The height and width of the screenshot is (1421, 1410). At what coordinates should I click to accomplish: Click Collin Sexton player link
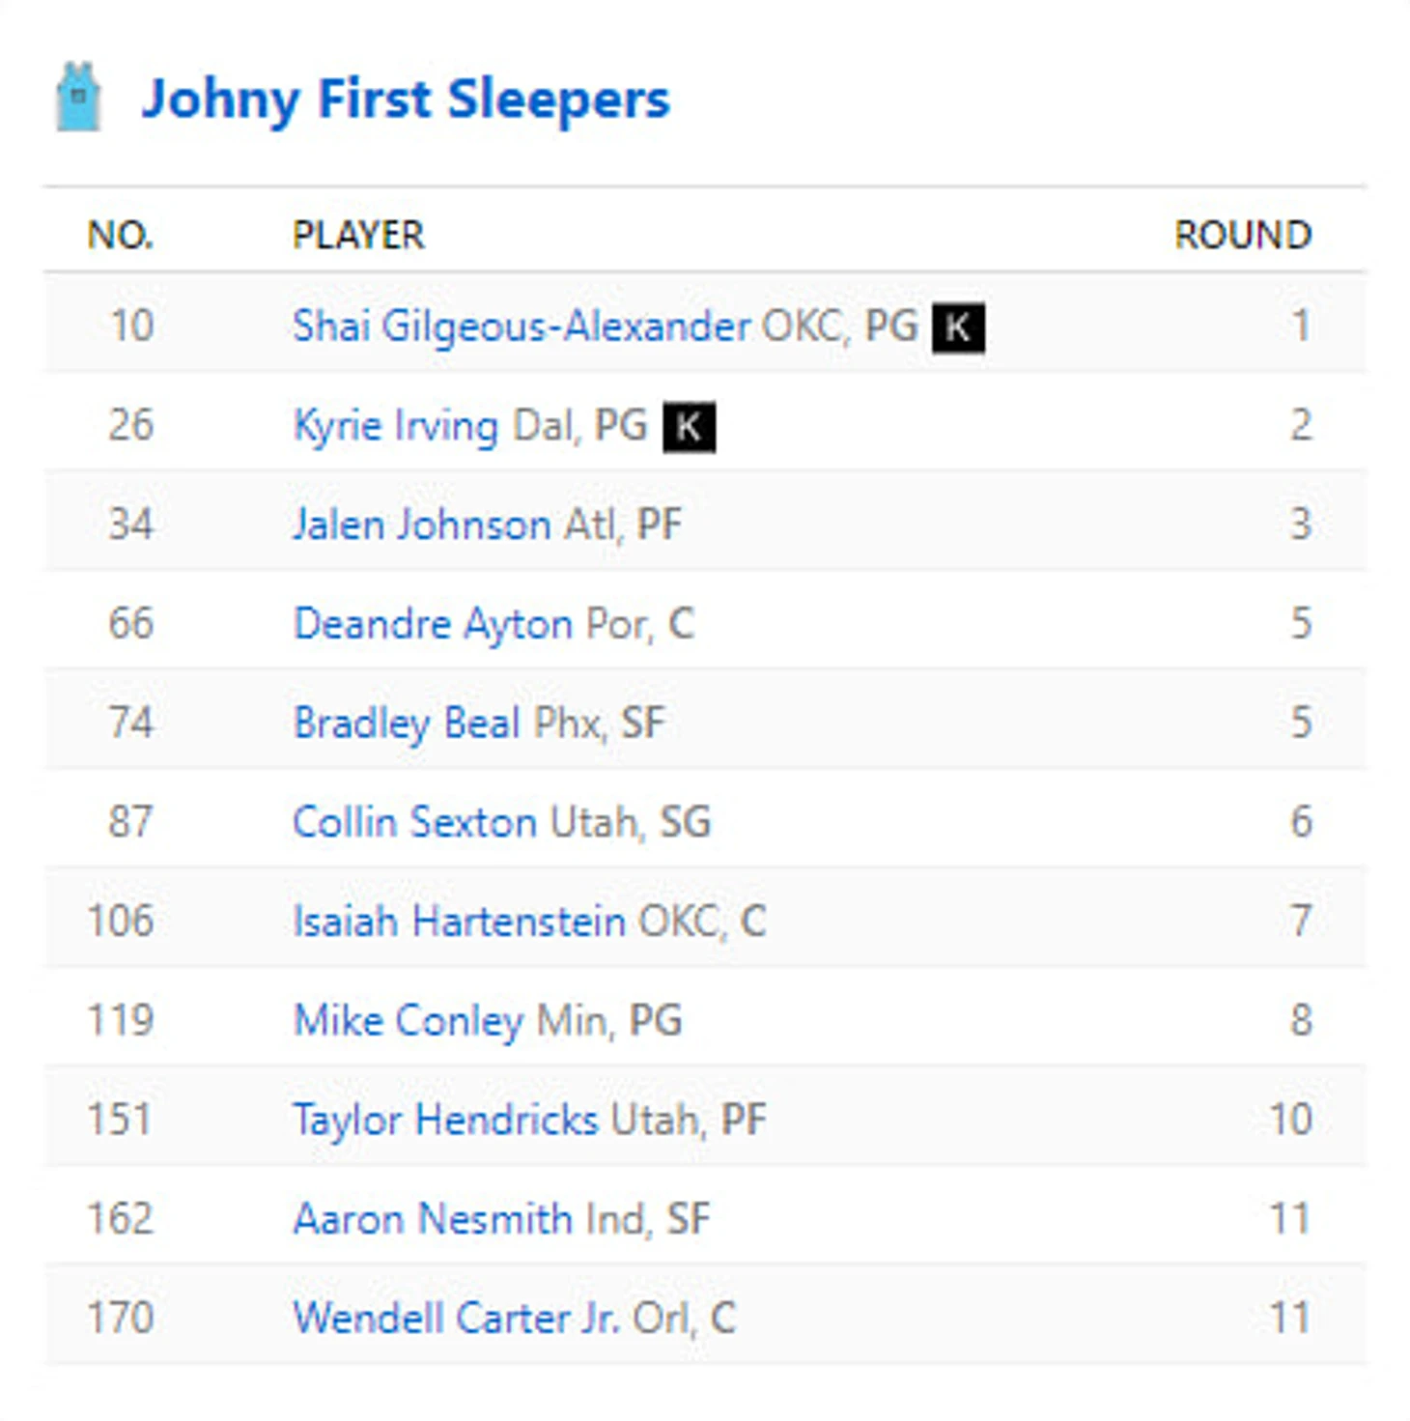(x=414, y=822)
